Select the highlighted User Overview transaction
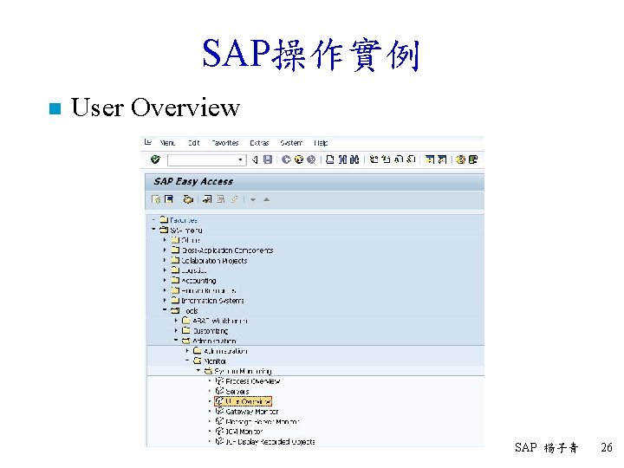The image size is (624, 468). pos(244,401)
